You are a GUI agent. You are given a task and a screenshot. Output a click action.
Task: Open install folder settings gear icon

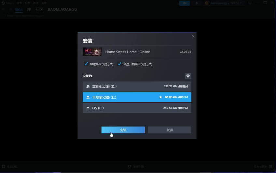(x=188, y=76)
